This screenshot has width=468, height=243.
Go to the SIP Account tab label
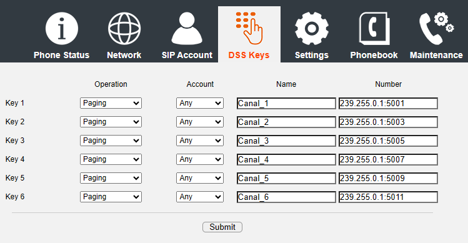coord(187,55)
